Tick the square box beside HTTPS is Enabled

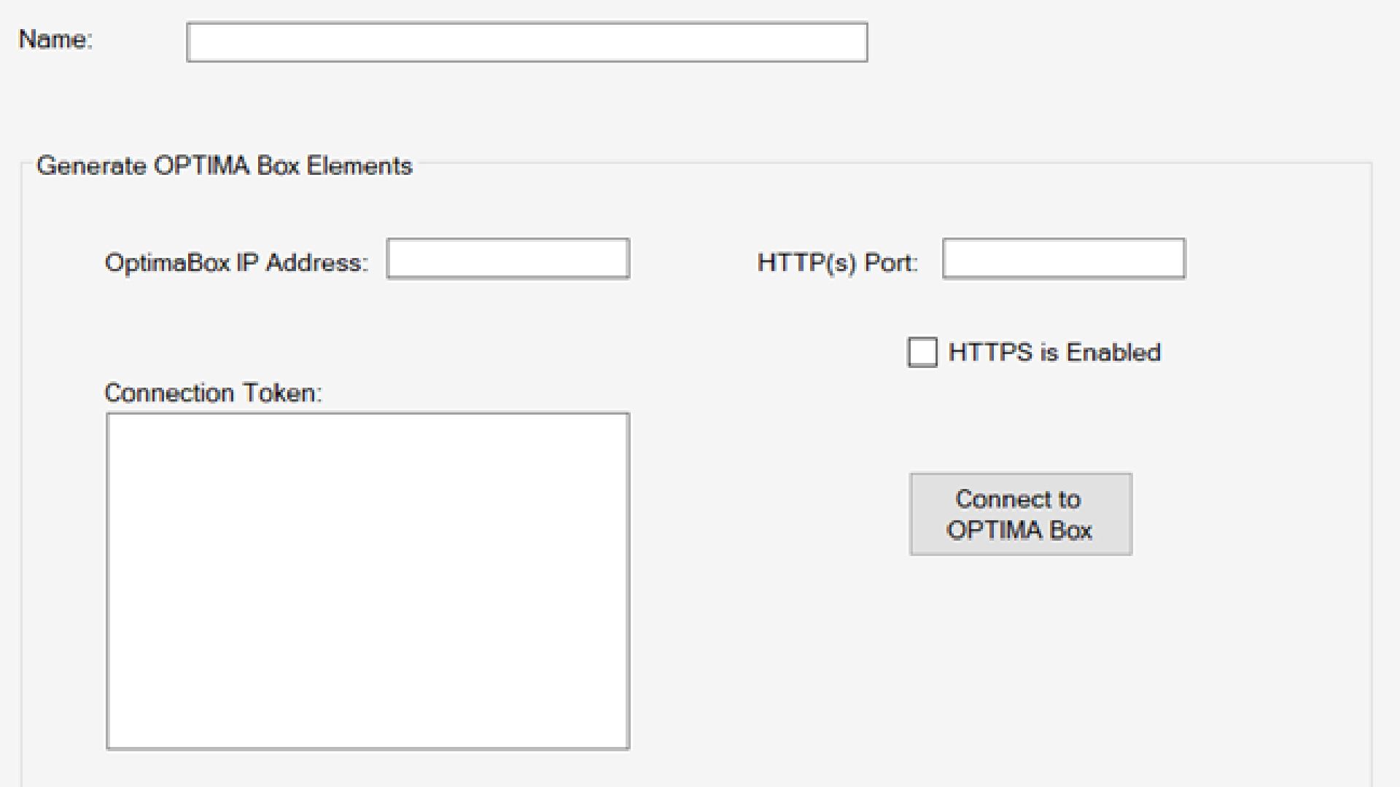922,352
